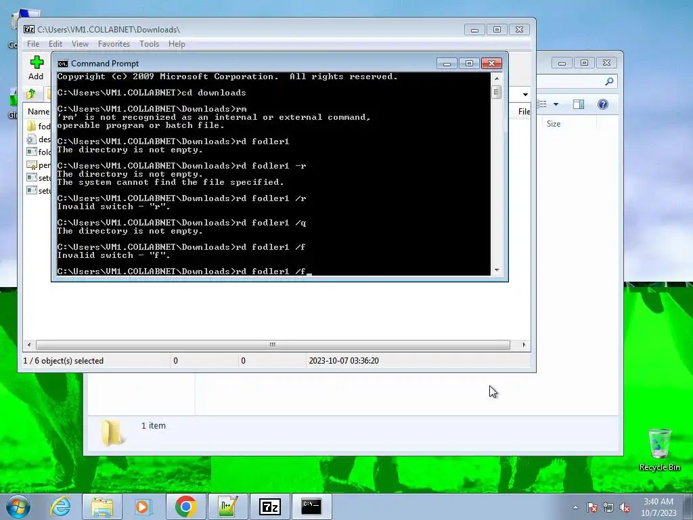Open the 7-Zip address bar dropdown arrow
693x520 pixels.
[525, 95]
